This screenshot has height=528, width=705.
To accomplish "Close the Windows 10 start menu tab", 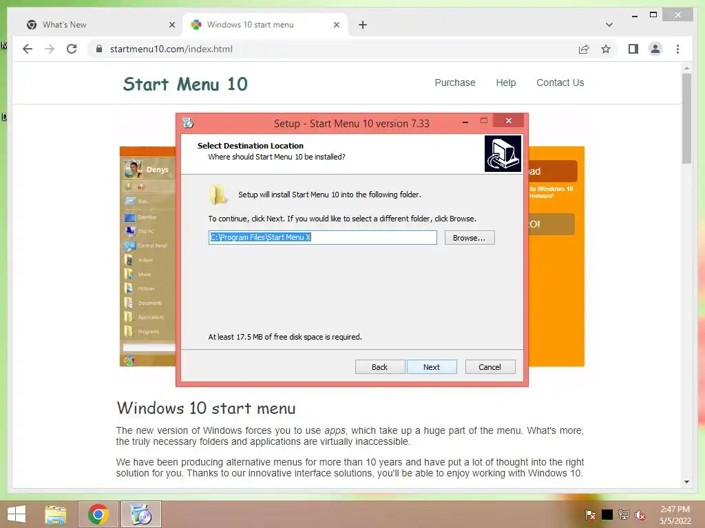I will (x=336, y=25).
